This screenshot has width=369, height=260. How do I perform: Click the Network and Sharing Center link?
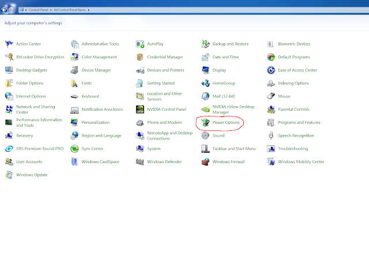36,110
